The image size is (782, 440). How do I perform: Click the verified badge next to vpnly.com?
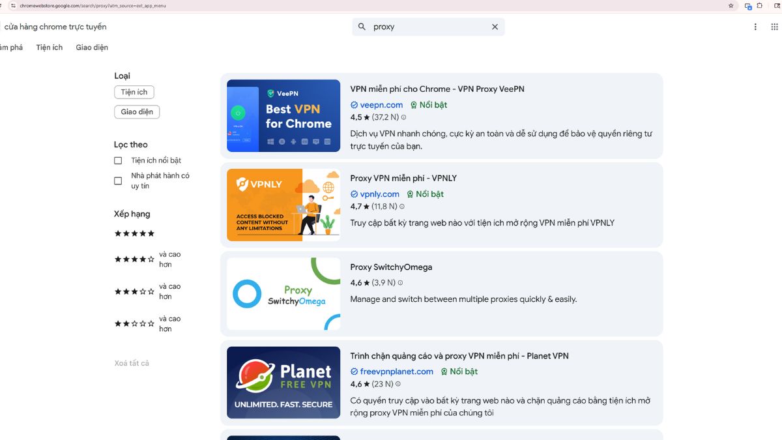354,194
